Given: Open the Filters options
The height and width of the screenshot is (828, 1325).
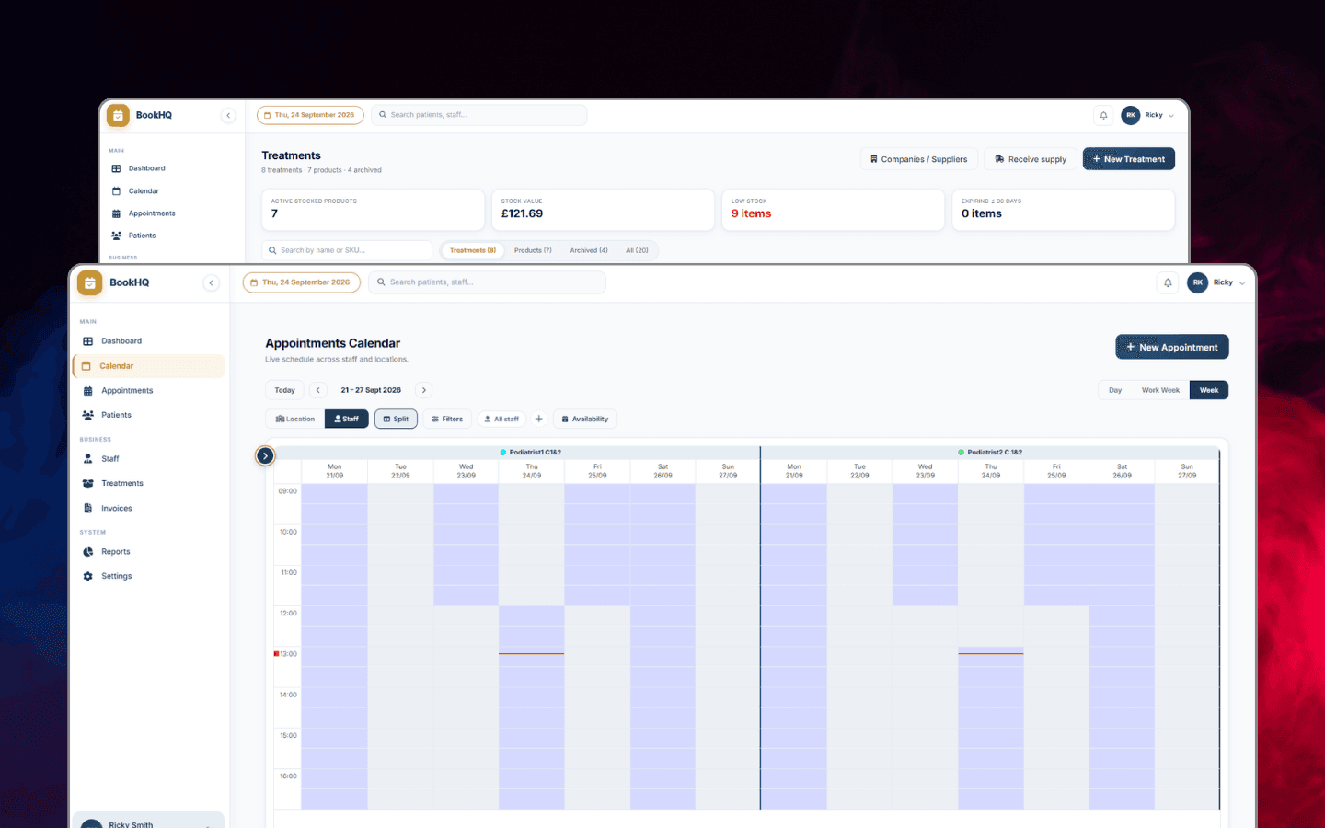Looking at the screenshot, I should (447, 419).
